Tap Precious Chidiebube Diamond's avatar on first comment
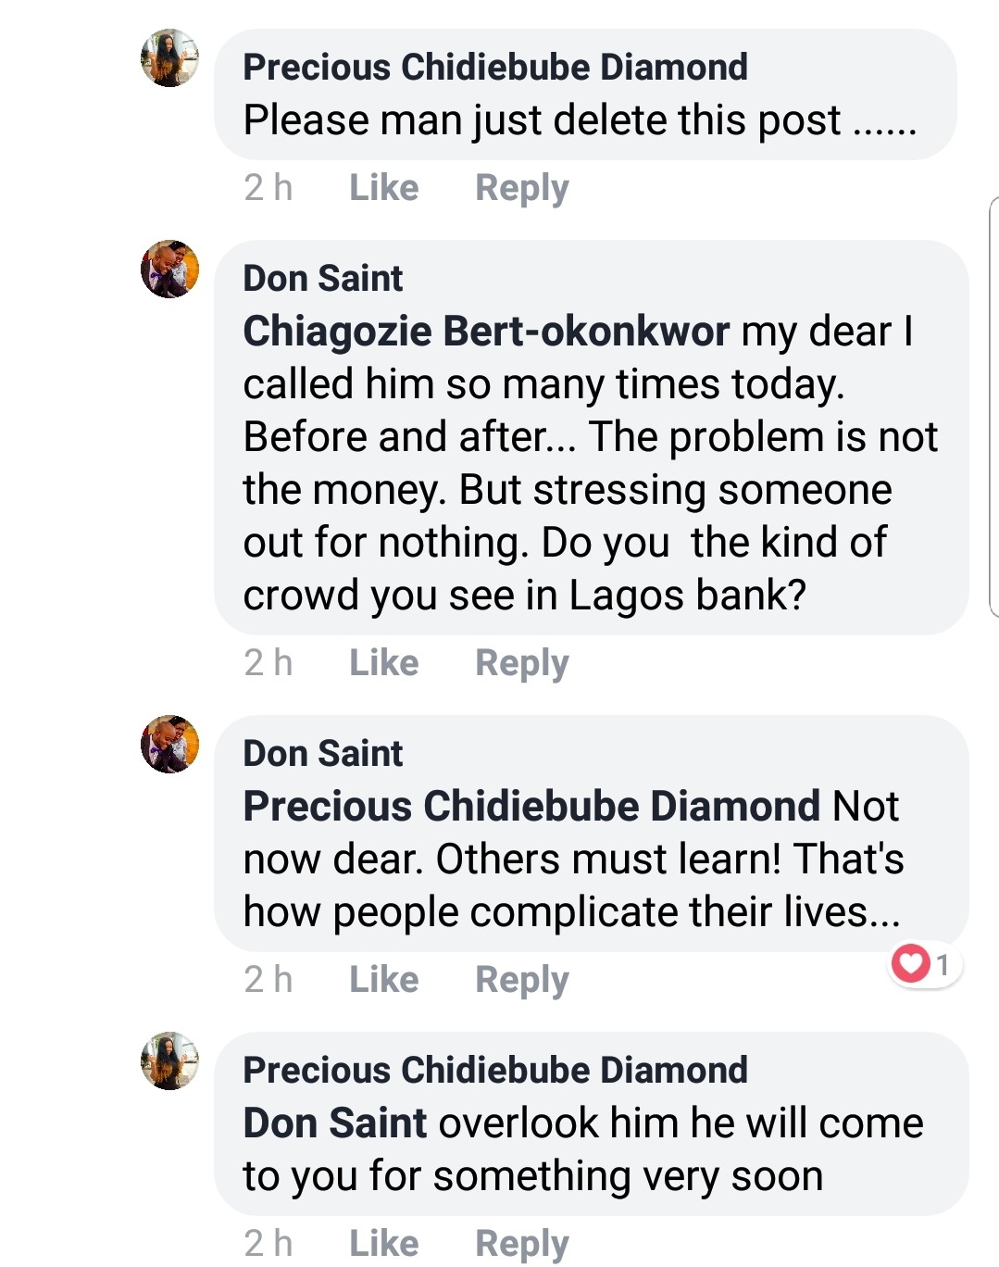 point(169,58)
